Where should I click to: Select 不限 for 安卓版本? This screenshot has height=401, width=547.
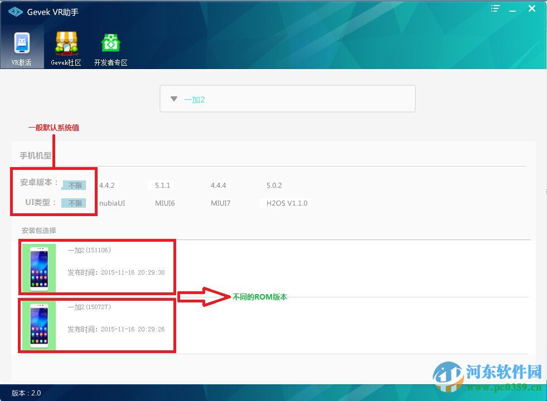click(74, 185)
